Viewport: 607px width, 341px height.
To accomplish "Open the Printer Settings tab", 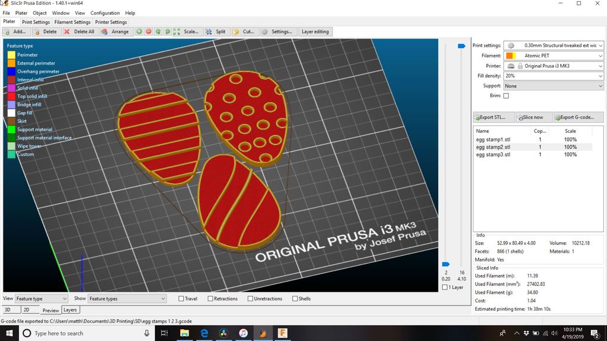I will 111,22.
